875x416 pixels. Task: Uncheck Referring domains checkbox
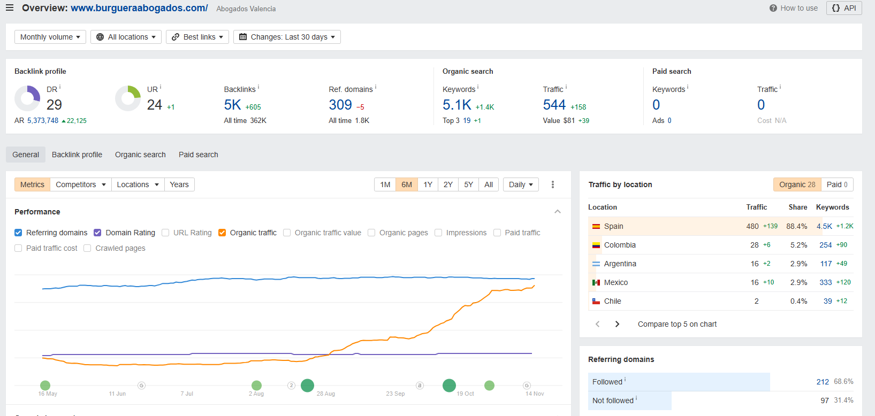18,233
